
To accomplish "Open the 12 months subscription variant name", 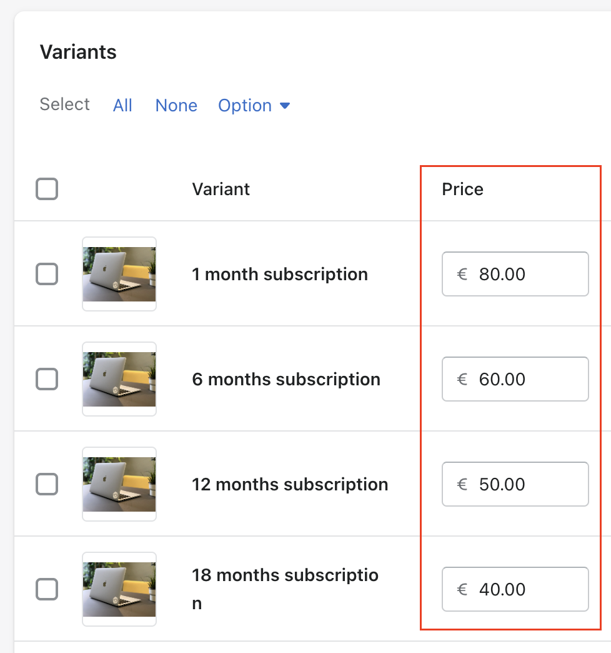I will pyautogui.click(x=290, y=484).
